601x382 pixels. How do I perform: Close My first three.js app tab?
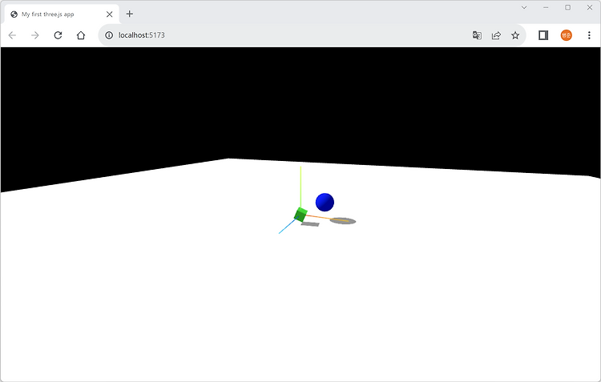109,14
